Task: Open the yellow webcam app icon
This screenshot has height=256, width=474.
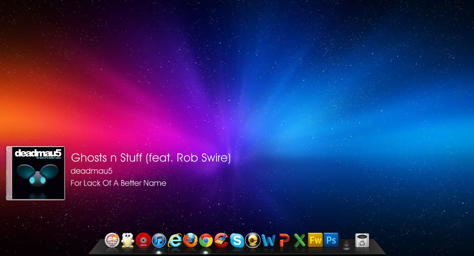Action: 252,240
